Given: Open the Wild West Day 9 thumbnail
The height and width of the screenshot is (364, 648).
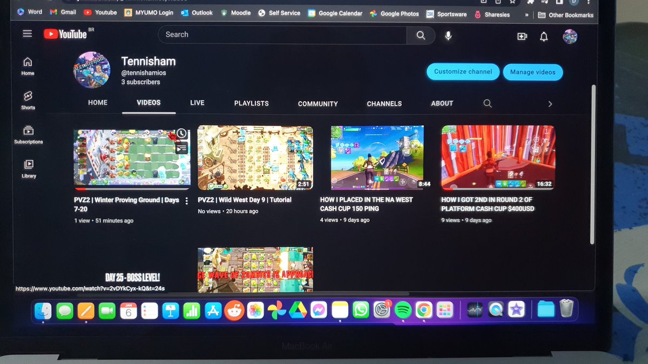Looking at the screenshot, I should pyautogui.click(x=255, y=157).
